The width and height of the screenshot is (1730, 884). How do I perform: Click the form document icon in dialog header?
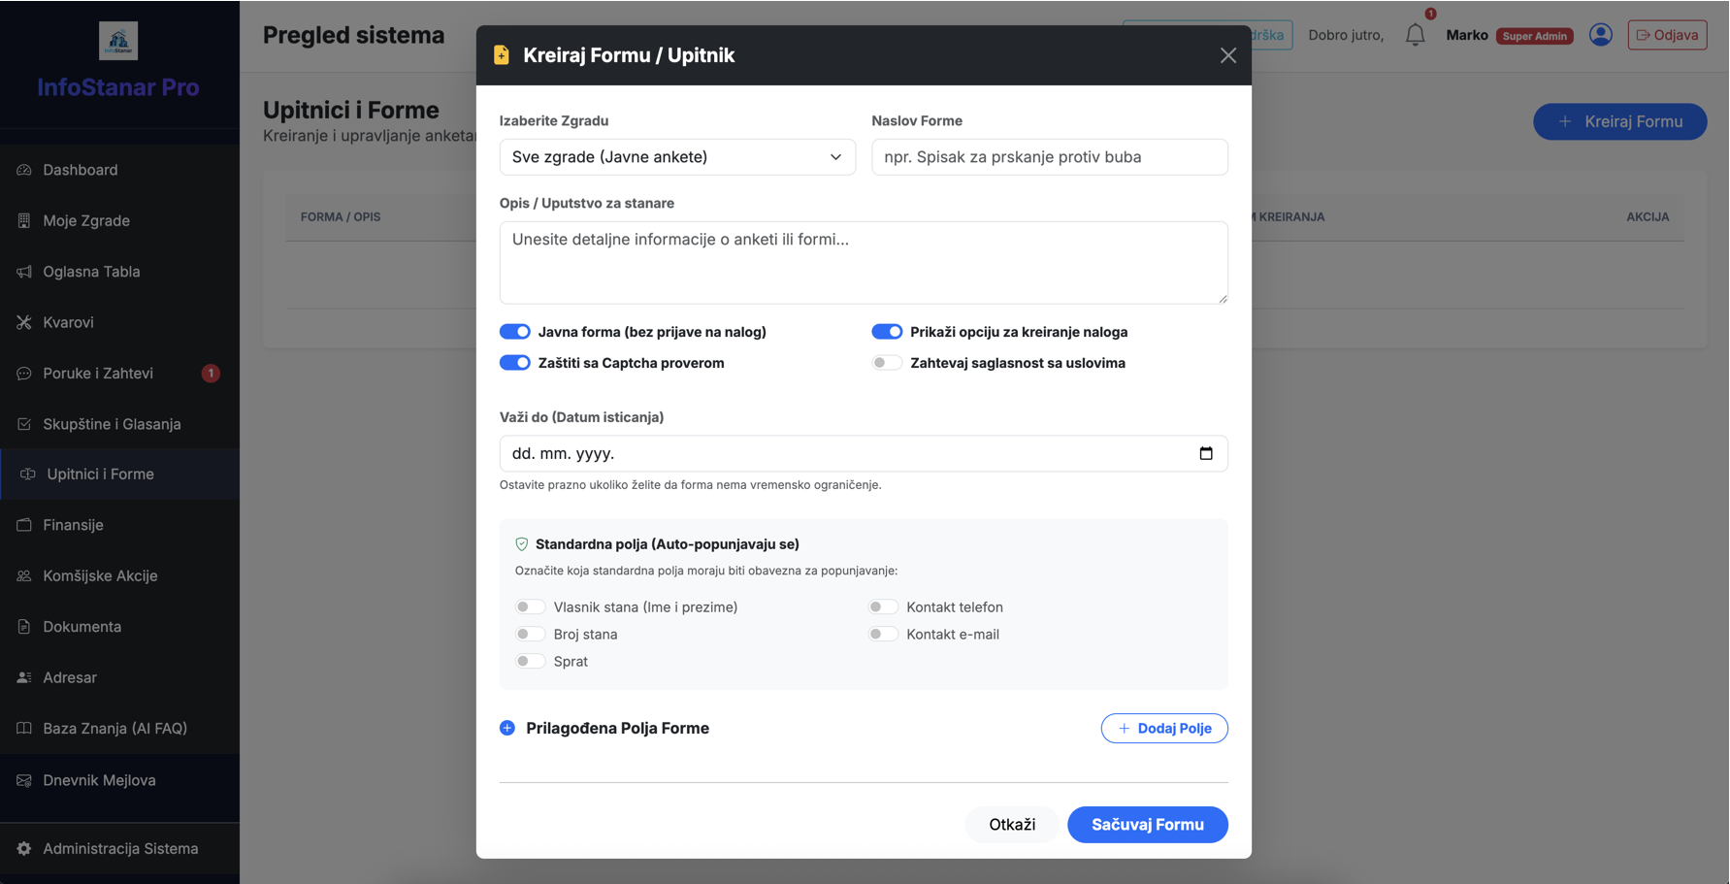[x=502, y=55]
